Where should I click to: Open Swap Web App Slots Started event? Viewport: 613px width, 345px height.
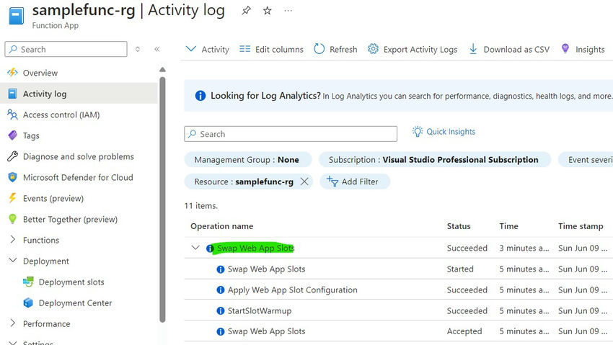(x=266, y=269)
